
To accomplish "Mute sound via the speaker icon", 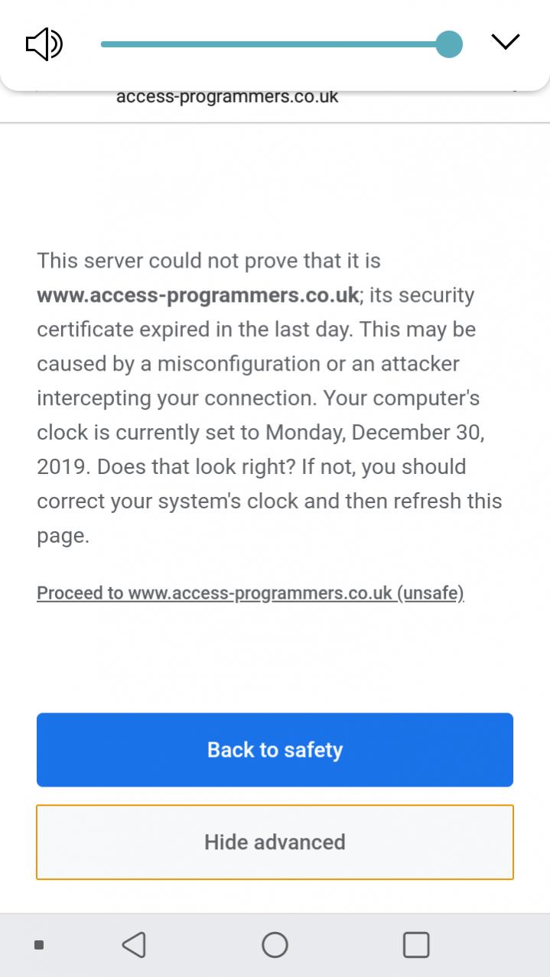I will coord(44,44).
